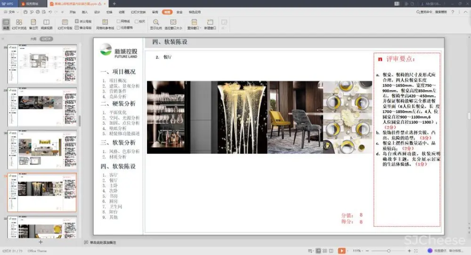471x255 pixels.
Task: Open the Arrange Windows (重排窗口) dropdown
Action: pos(192,24)
